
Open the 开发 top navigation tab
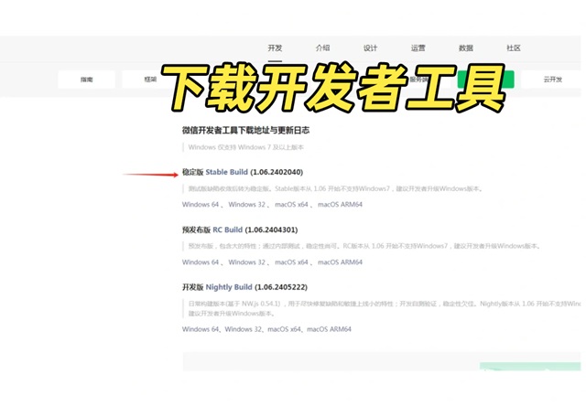pos(275,48)
